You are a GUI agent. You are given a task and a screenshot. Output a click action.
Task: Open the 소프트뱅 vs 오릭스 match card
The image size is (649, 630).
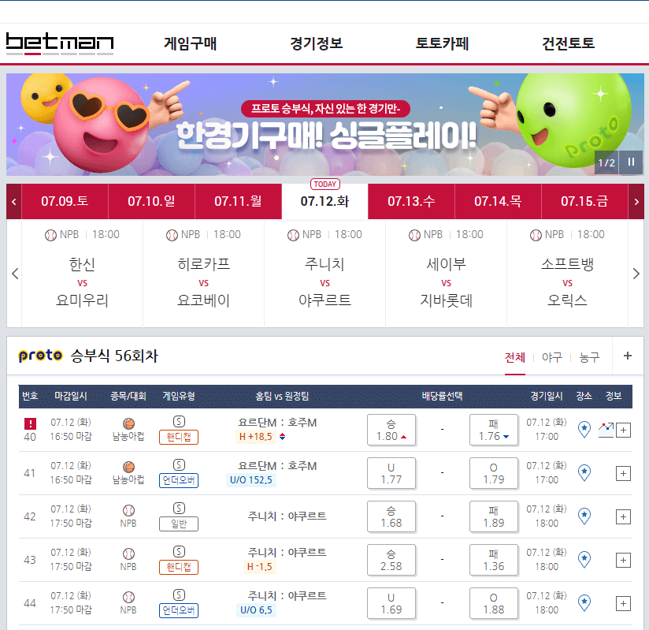click(567, 274)
